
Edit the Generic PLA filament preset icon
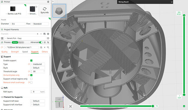[x=48, y=38]
